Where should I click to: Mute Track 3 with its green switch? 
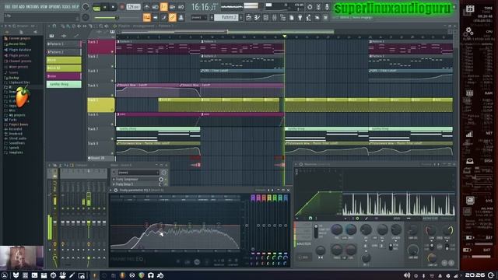(112, 81)
